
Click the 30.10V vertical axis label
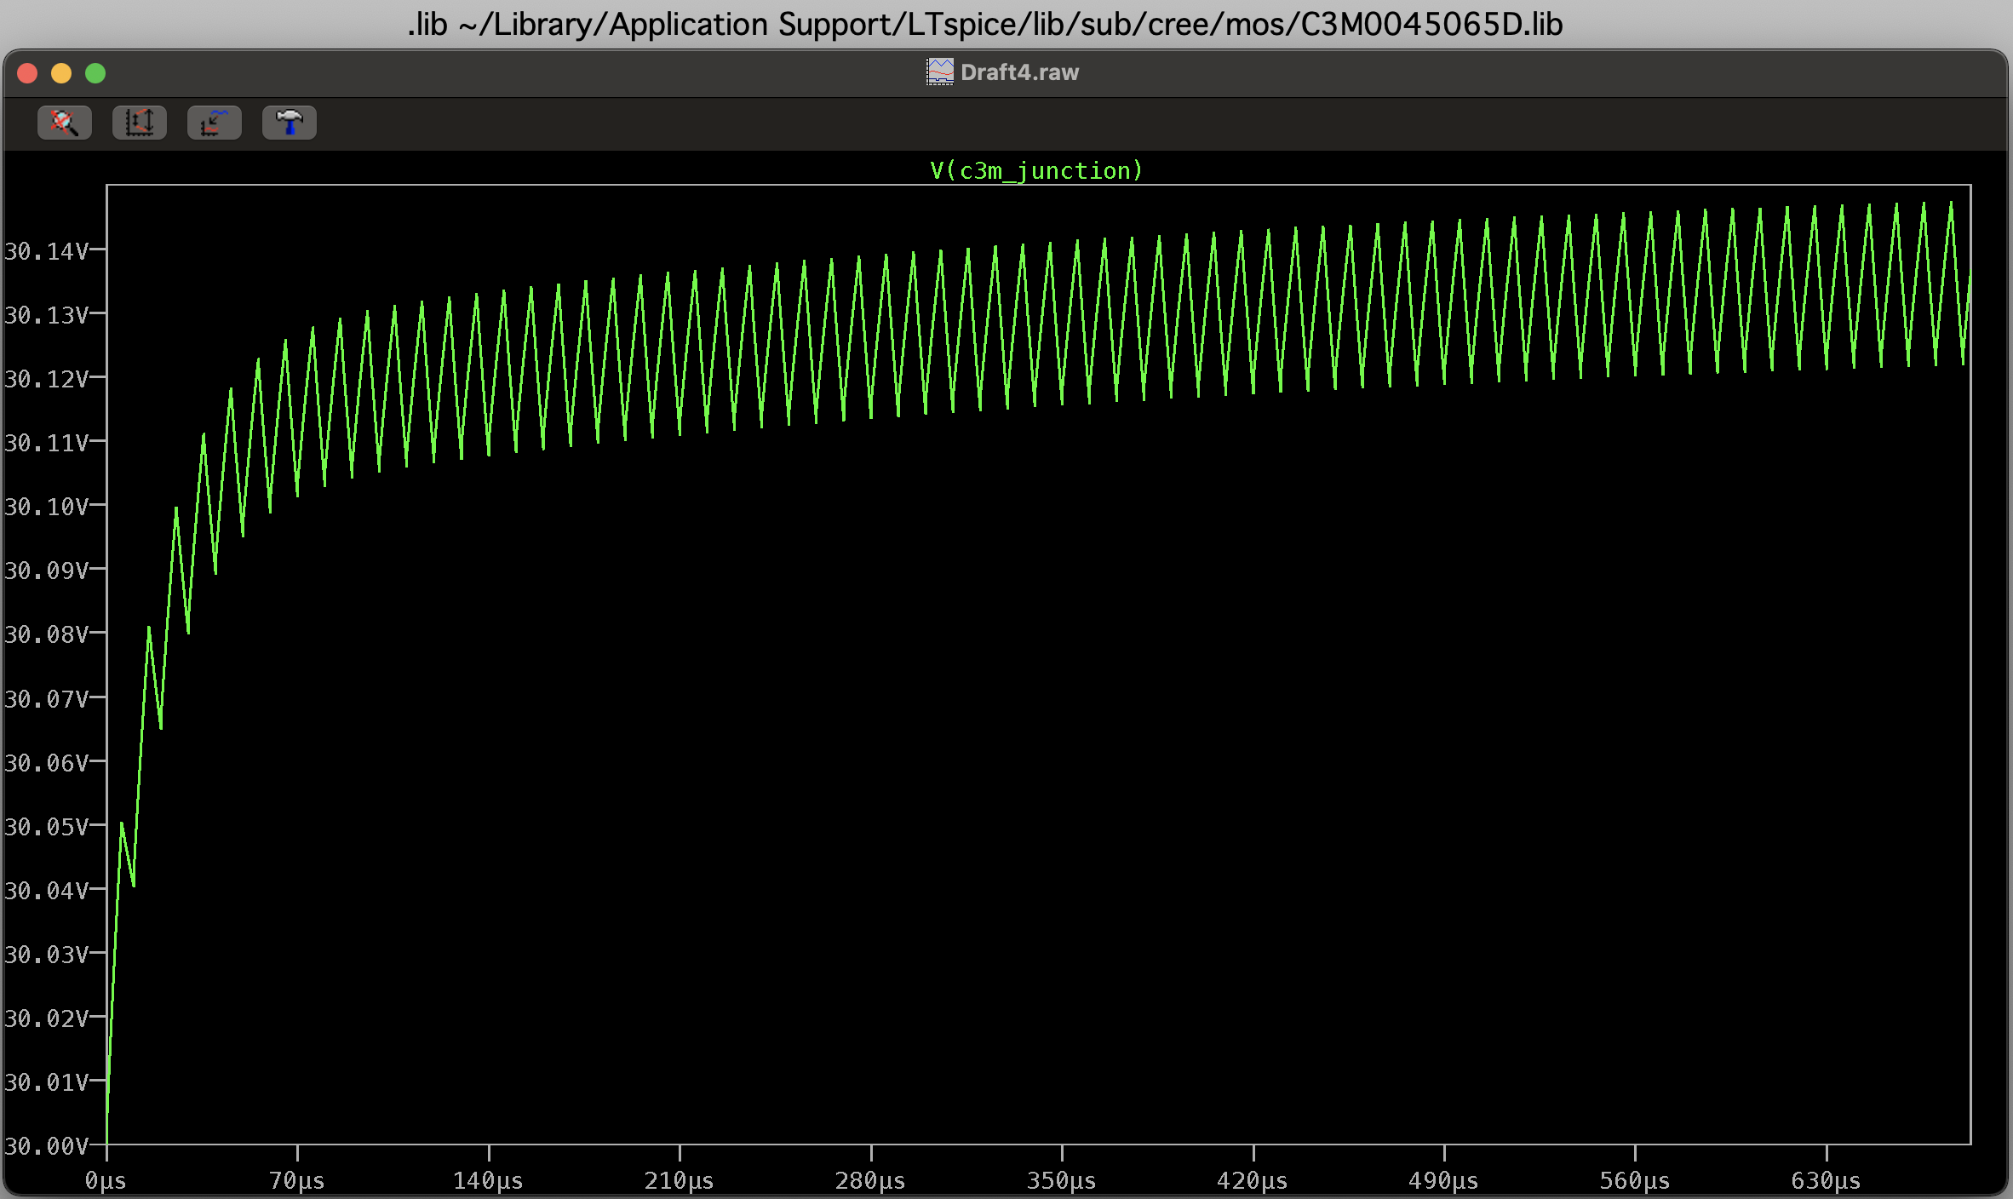46,507
